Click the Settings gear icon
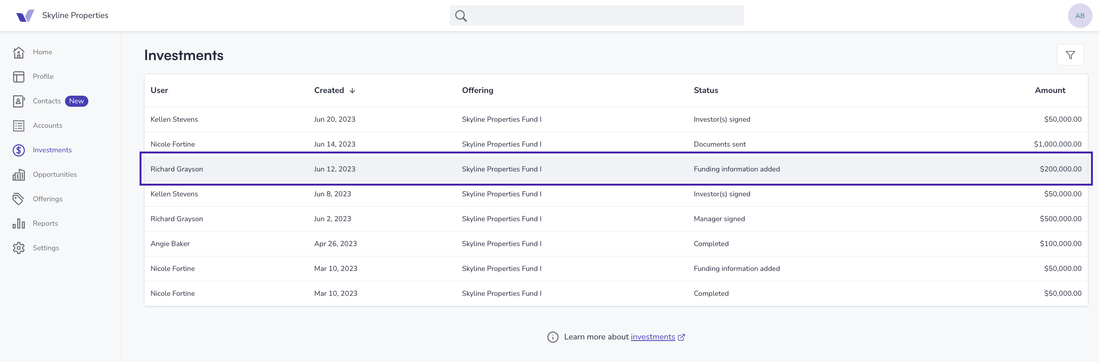 coord(19,248)
